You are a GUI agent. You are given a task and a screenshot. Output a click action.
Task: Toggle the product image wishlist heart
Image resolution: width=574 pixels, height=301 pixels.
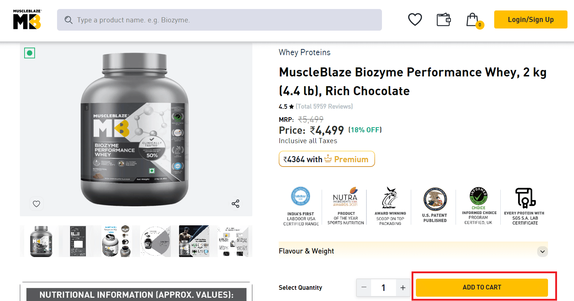36,204
